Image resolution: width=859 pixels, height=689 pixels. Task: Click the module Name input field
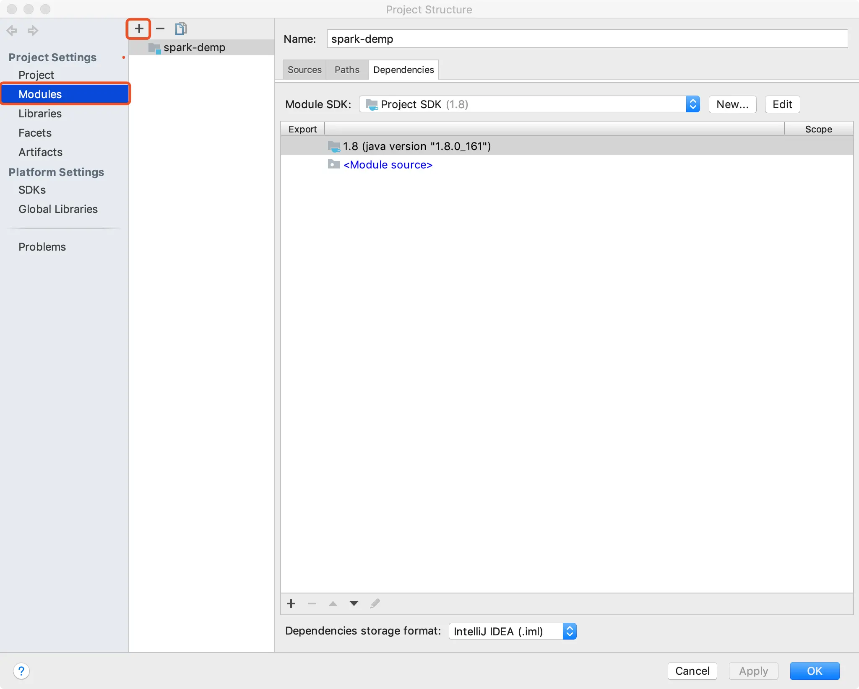coord(586,39)
